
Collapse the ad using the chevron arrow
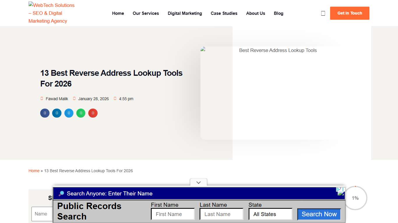point(198,182)
